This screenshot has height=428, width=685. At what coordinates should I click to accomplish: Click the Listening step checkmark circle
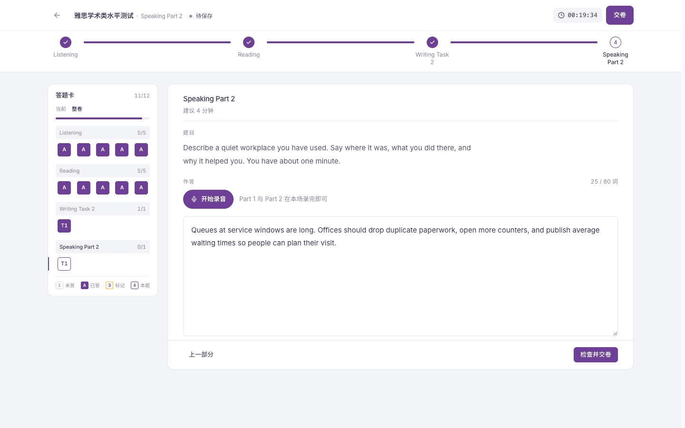coord(66,42)
